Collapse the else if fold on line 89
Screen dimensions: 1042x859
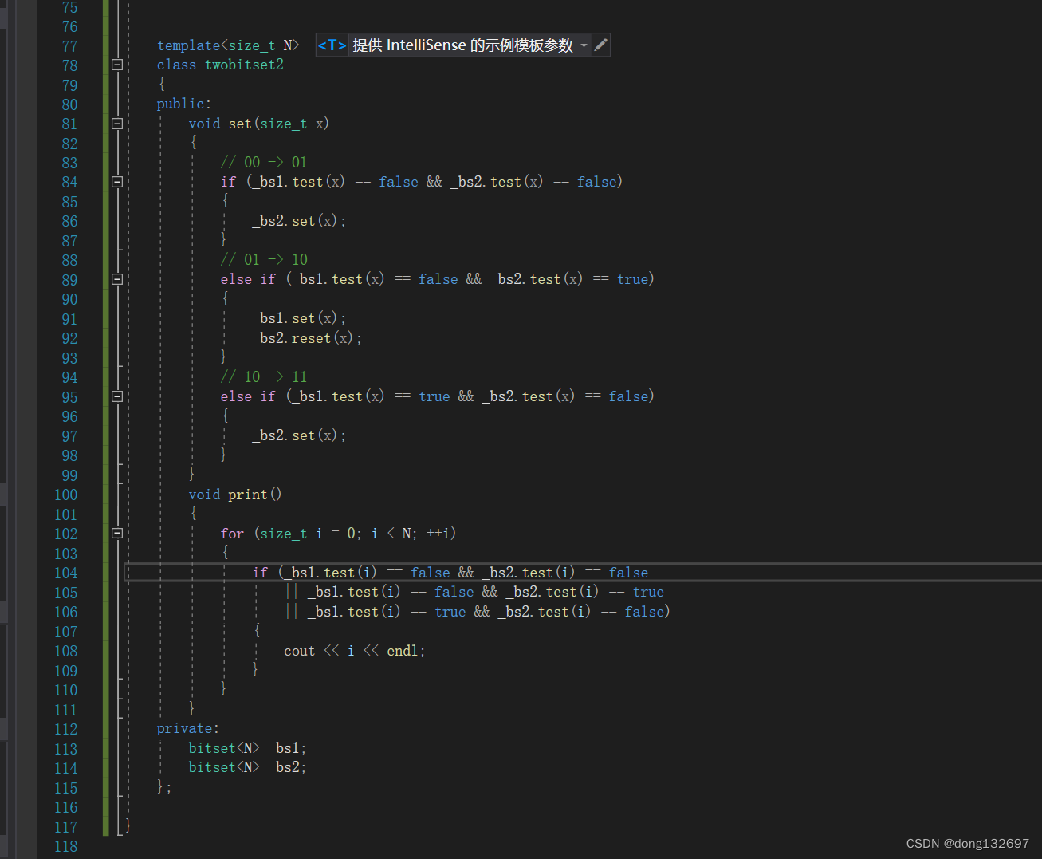coord(117,279)
